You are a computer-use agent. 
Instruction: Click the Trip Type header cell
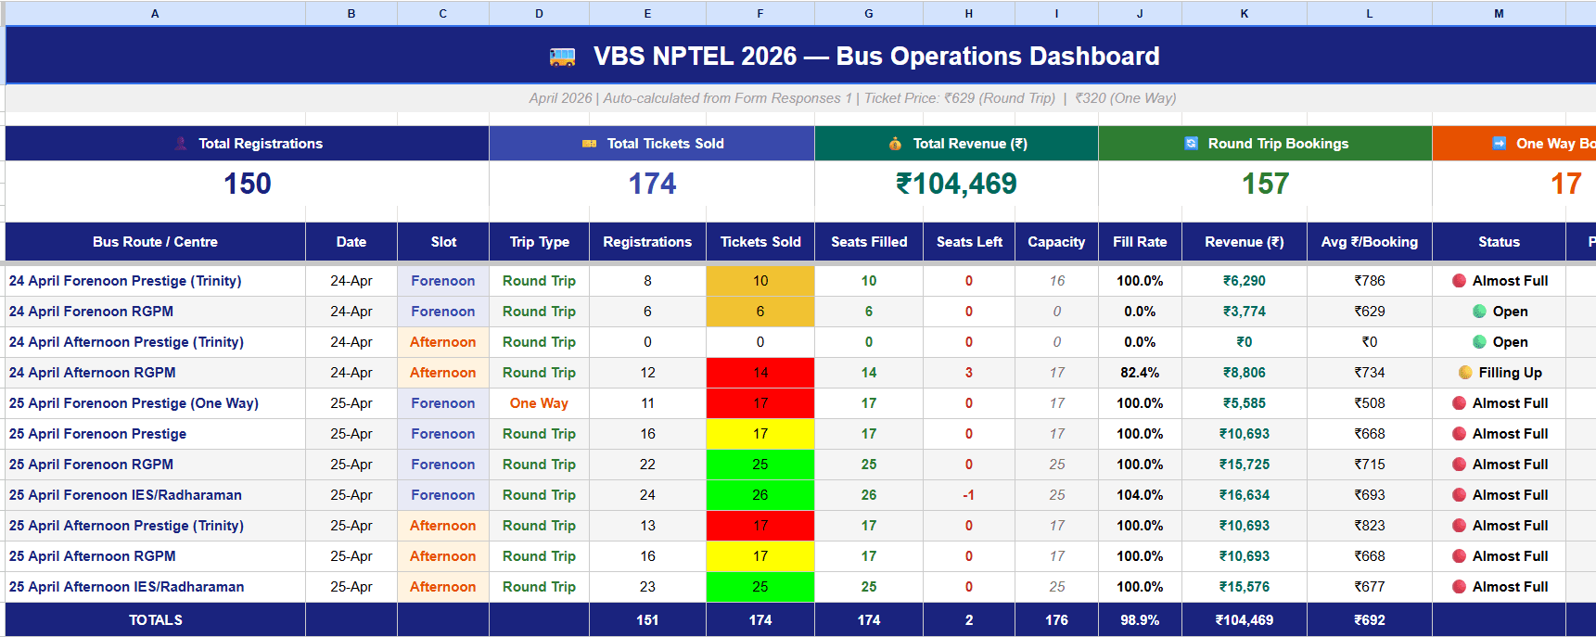coord(539,242)
